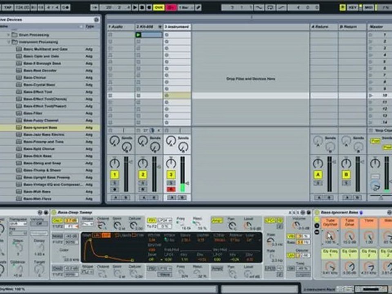Unfold the Kit-808 track with its arrow

tap(160, 27)
